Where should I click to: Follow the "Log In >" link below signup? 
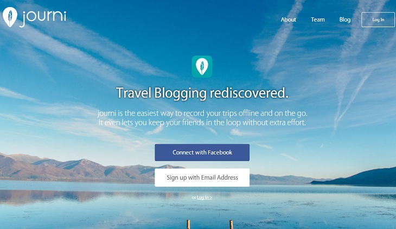pyautogui.click(x=205, y=198)
